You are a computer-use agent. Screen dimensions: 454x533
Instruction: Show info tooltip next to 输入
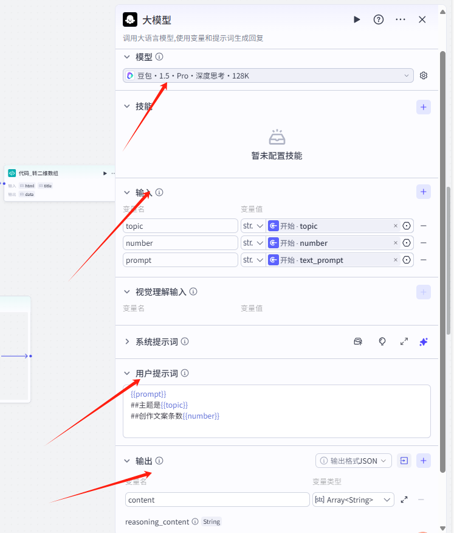click(159, 192)
